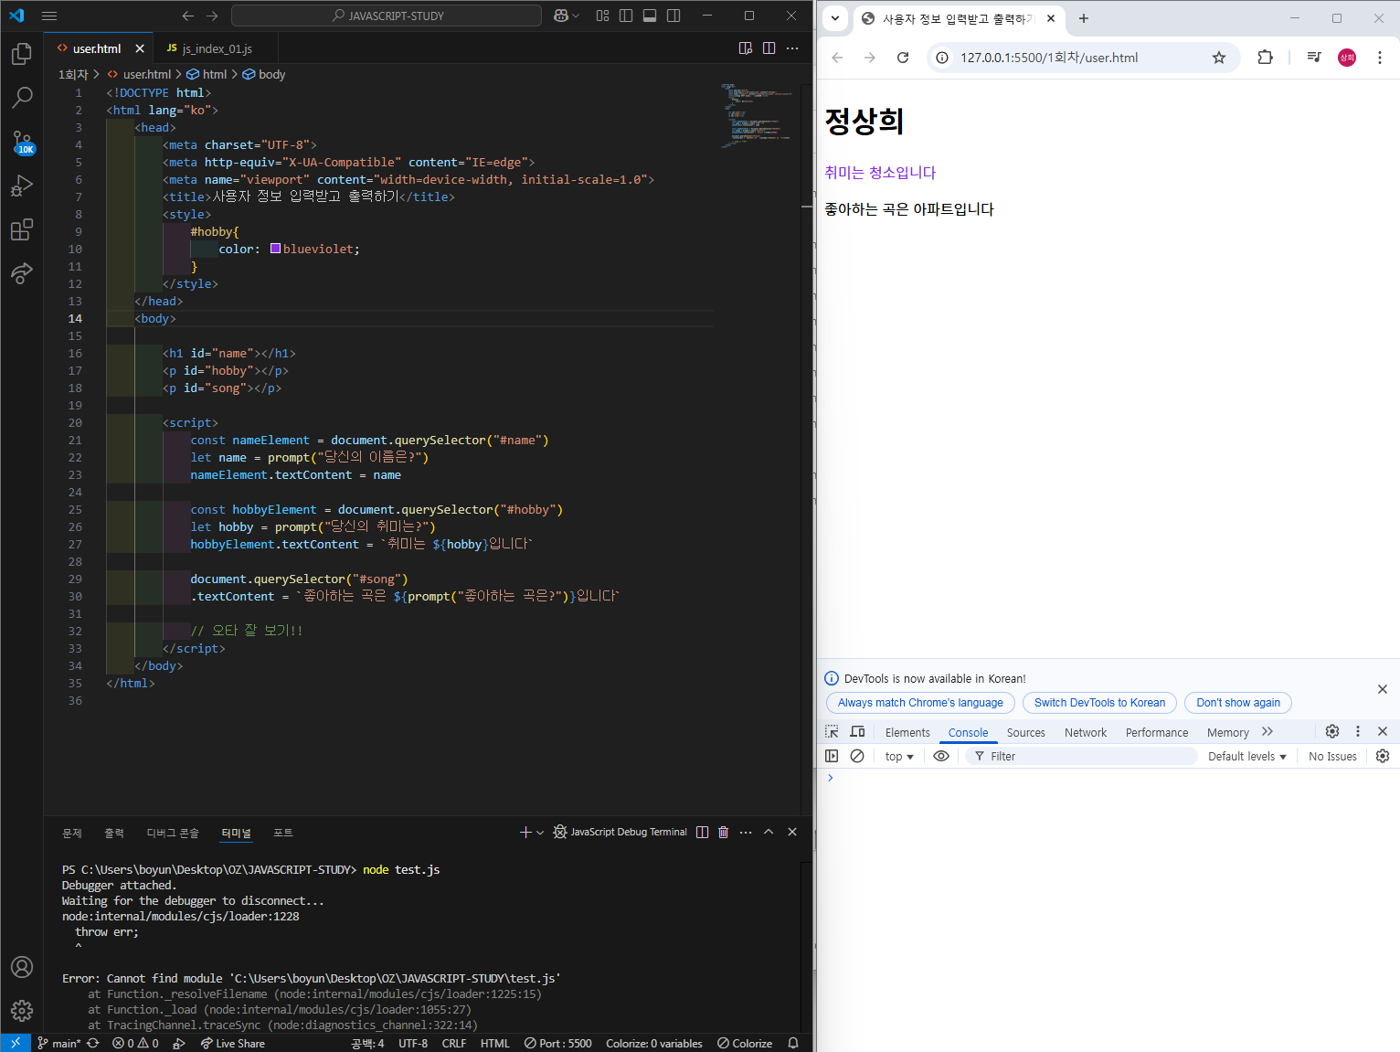Click Don't show again button
1400x1052 pixels.
coord(1238,703)
